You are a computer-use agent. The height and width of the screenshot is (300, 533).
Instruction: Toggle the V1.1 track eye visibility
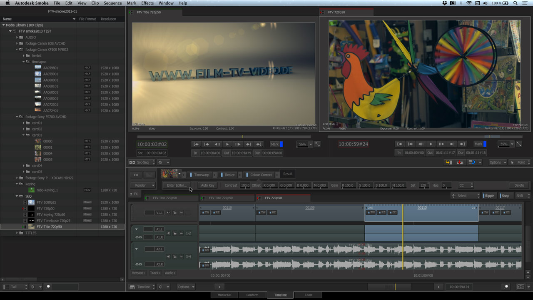pyautogui.click(x=168, y=212)
